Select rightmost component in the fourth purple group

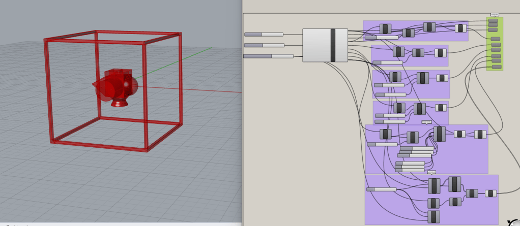click(x=441, y=108)
